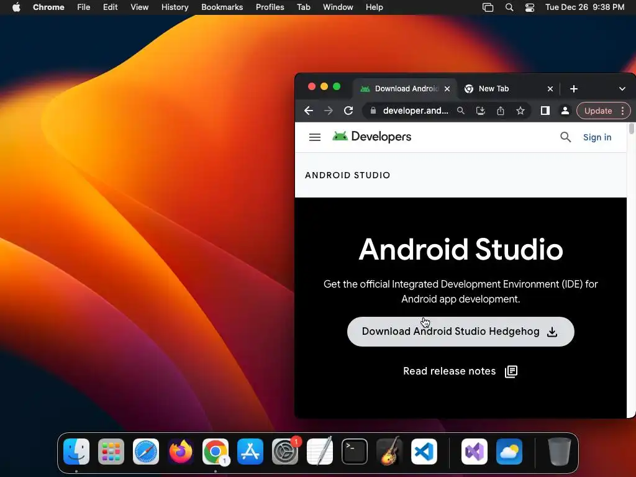This screenshot has width=636, height=477.
Task: Close the New Tab tab
Action: point(550,89)
